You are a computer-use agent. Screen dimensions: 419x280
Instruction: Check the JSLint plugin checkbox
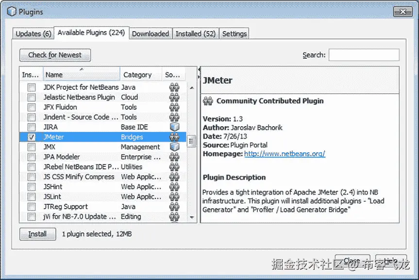coord(31,197)
